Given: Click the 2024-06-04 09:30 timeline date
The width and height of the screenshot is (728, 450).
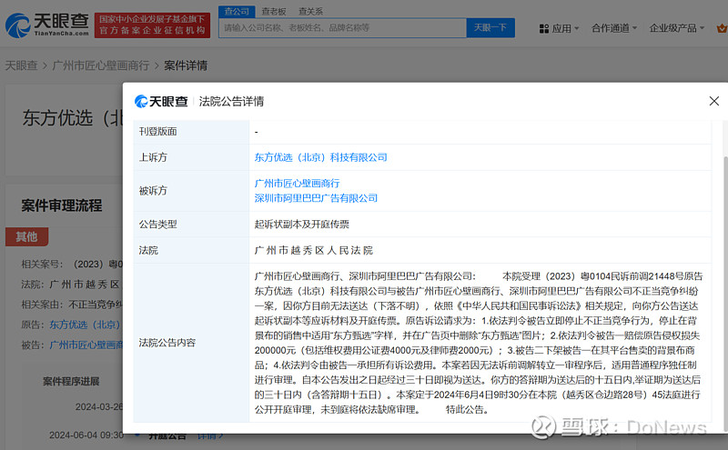Looking at the screenshot, I should 86,435.
